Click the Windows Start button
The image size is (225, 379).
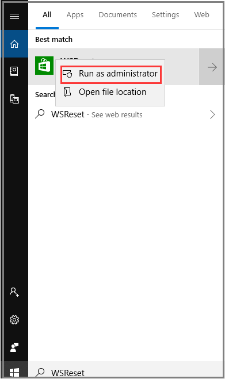(14, 372)
